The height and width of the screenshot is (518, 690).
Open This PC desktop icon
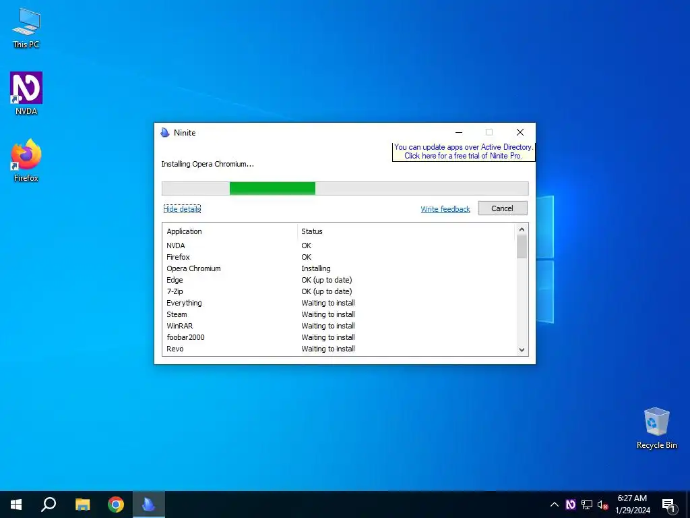pyautogui.click(x=26, y=28)
